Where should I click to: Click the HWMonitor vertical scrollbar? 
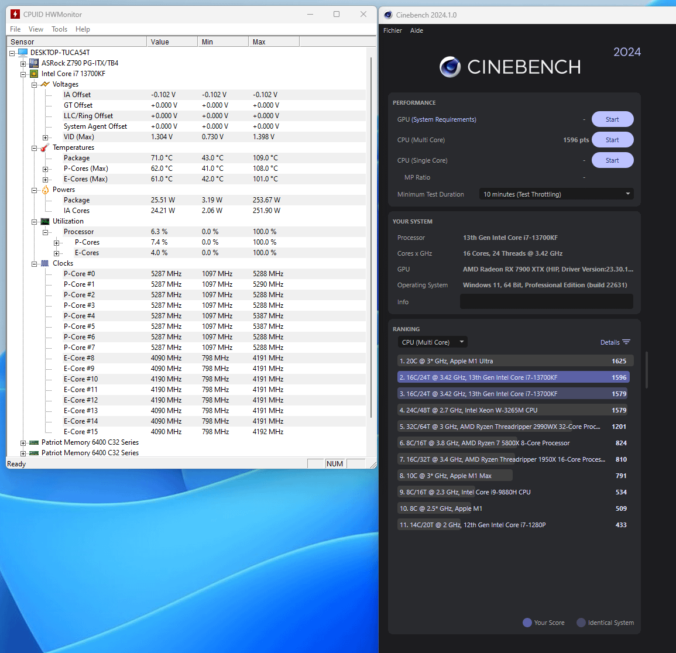pyautogui.click(x=370, y=237)
